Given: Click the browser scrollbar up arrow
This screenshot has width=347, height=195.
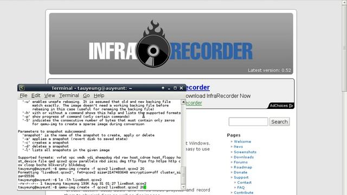Looking at the screenshot, I should [344, 2].
